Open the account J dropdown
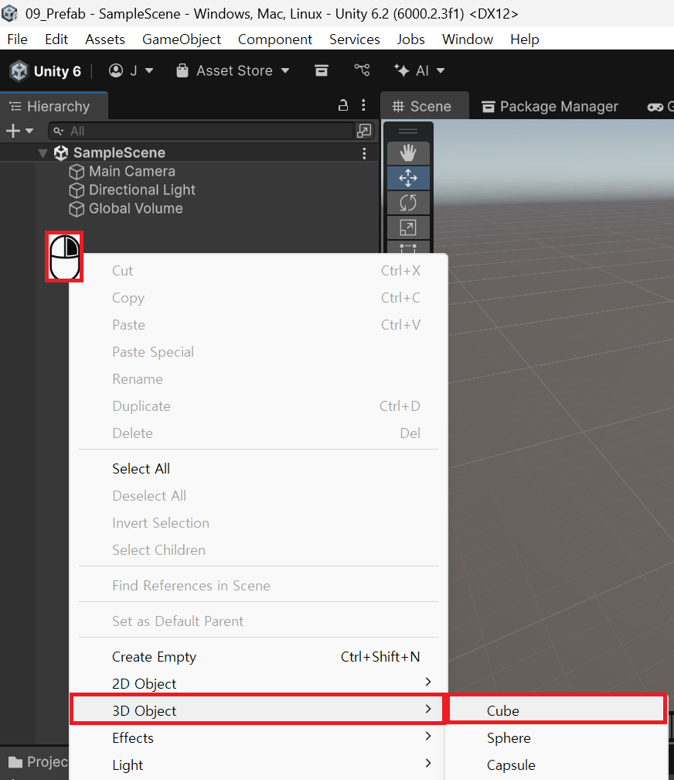Image resolution: width=674 pixels, height=780 pixels. pos(131,70)
